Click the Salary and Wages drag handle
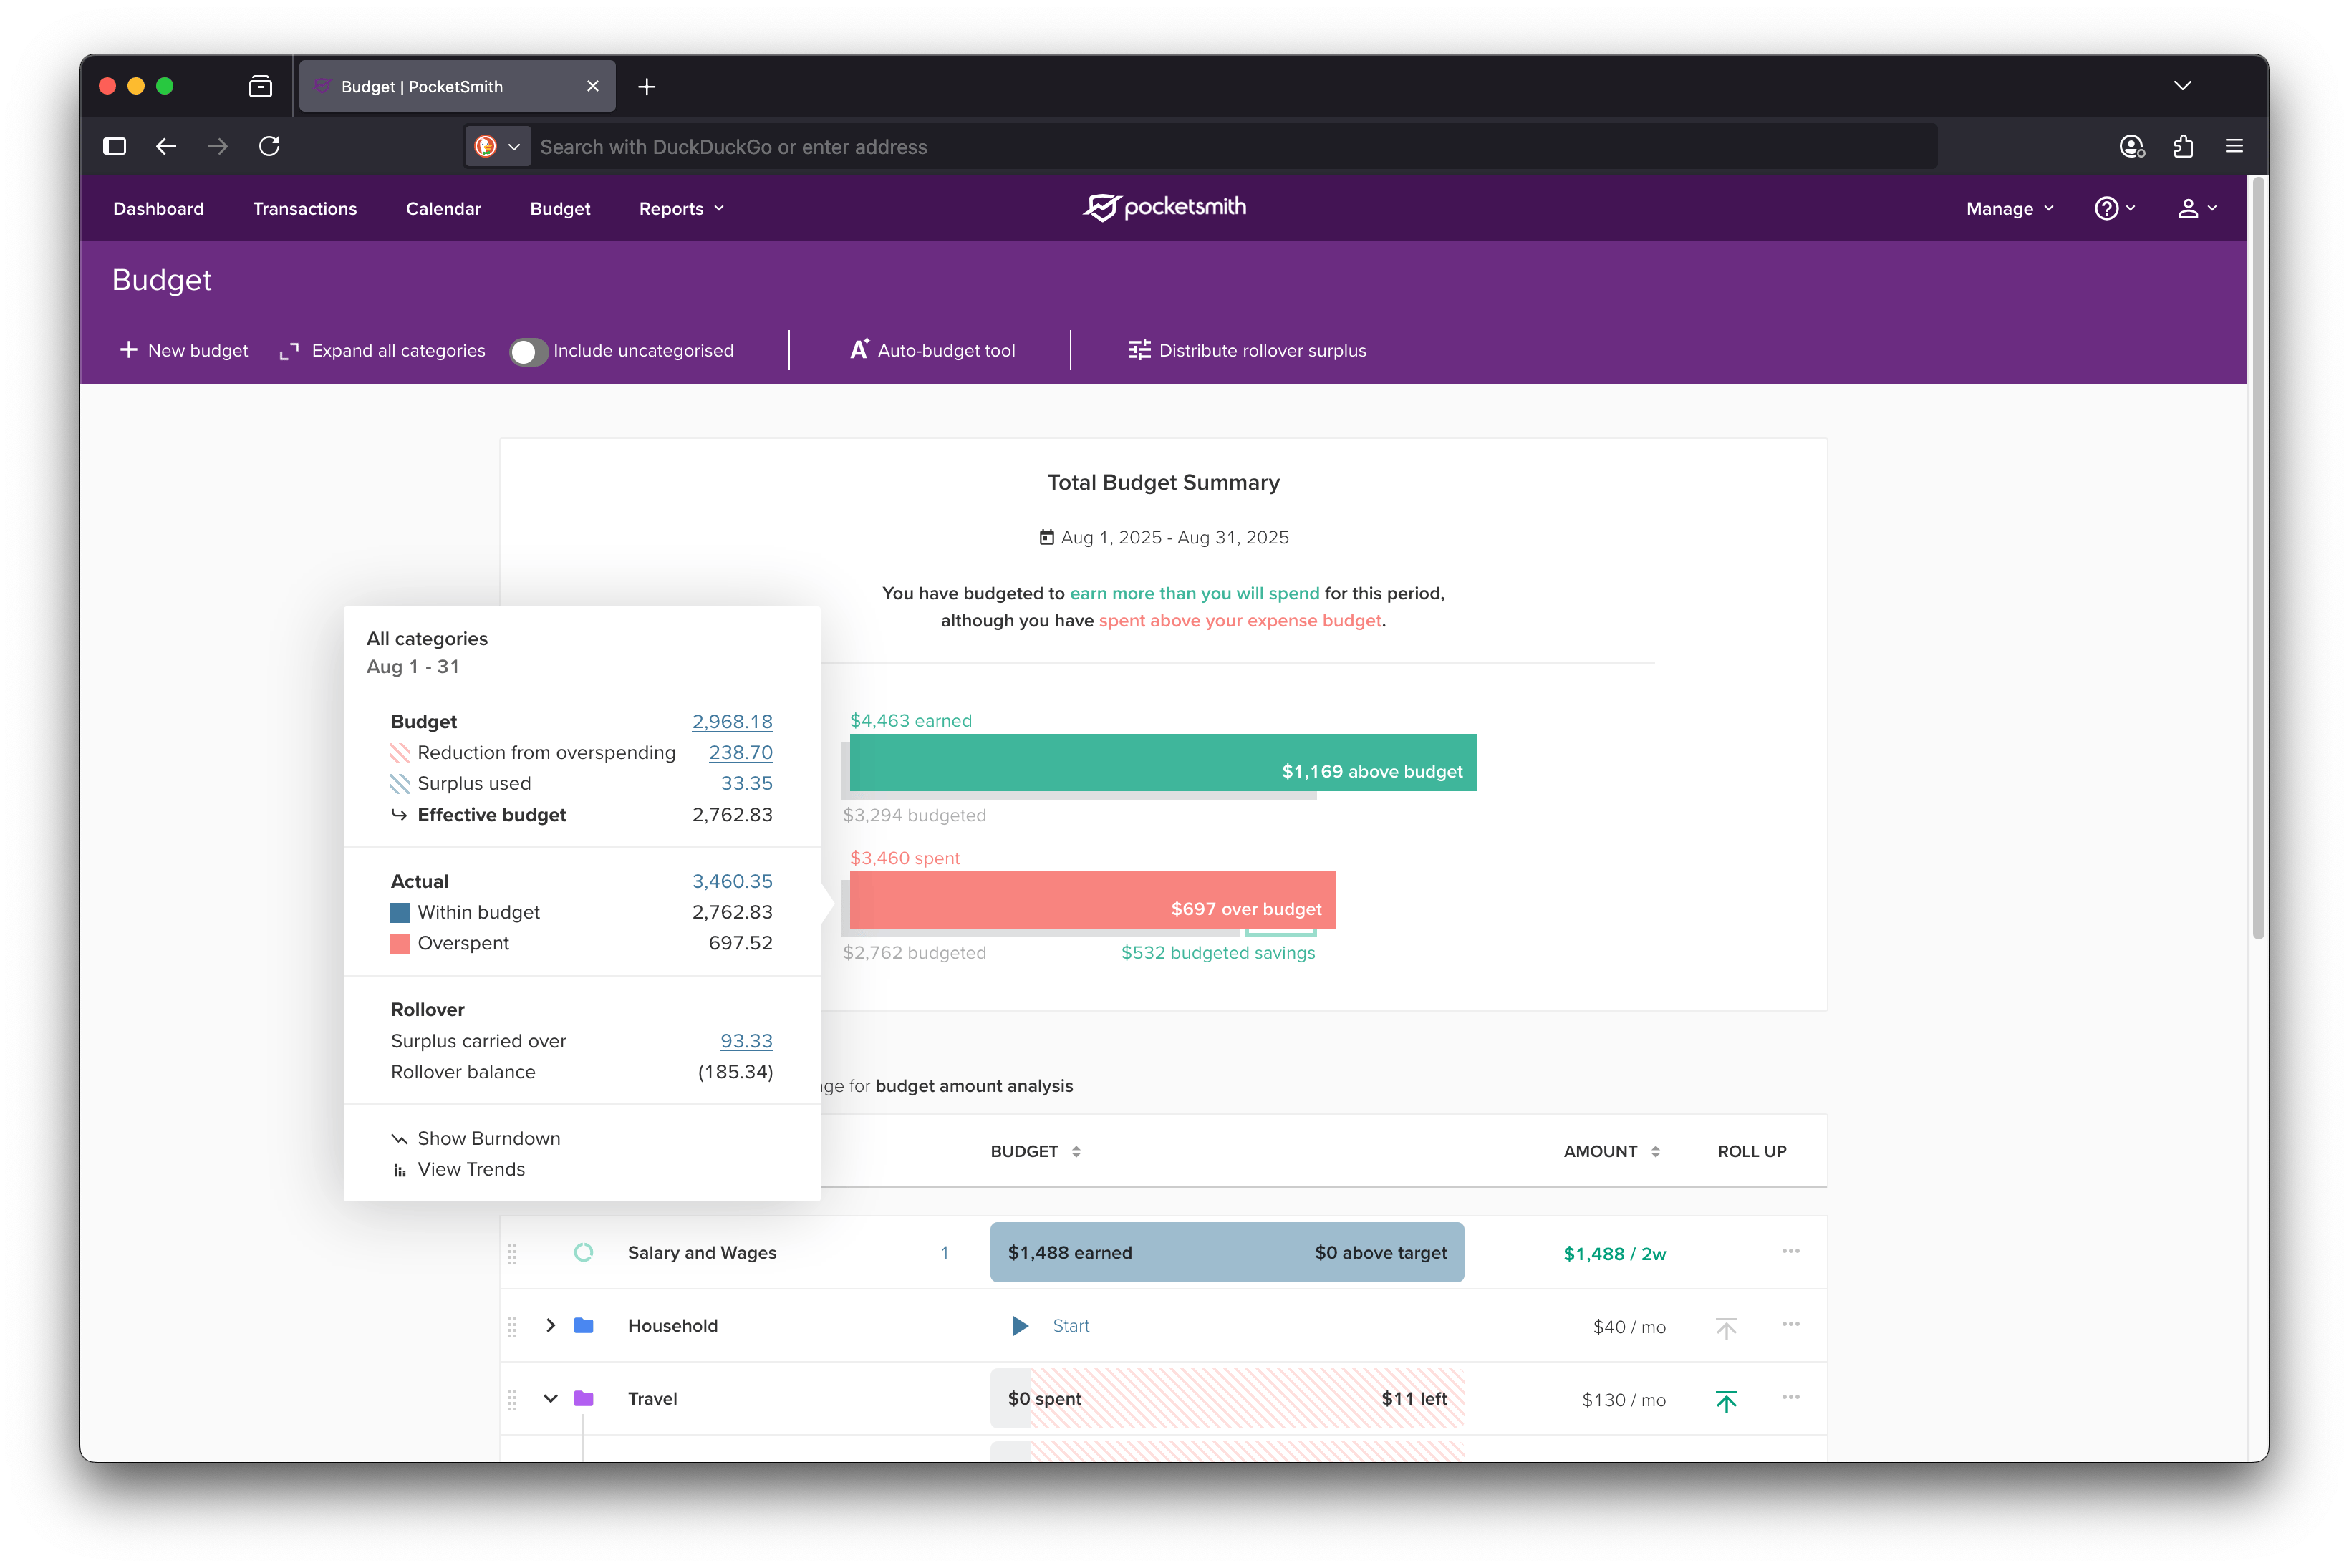 [x=512, y=1253]
